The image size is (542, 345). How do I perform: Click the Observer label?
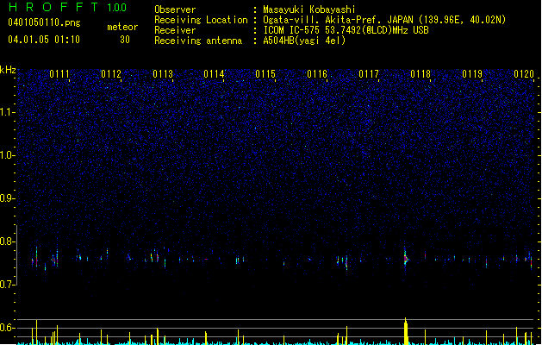(x=175, y=9)
